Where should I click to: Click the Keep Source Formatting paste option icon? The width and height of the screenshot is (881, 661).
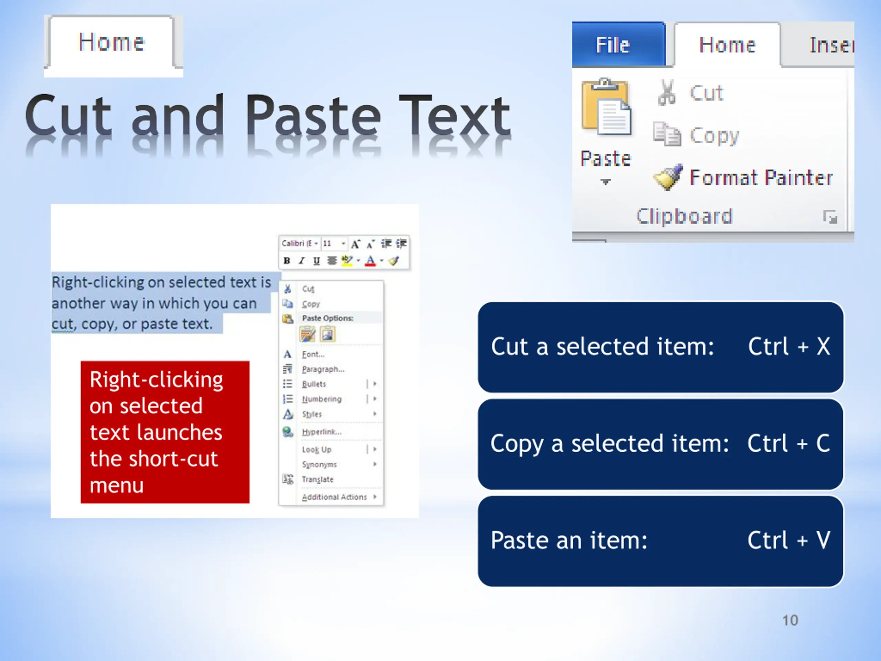307,334
